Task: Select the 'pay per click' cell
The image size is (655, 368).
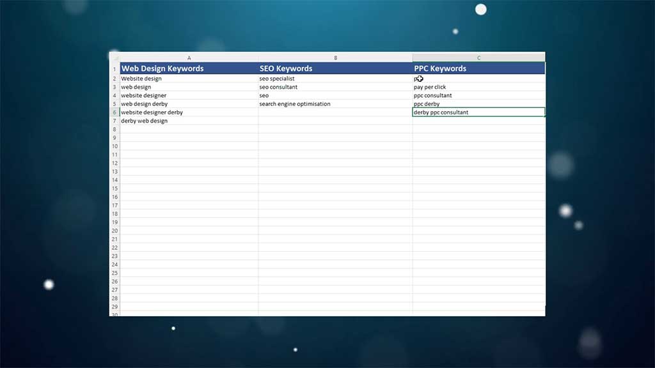Action: coord(478,87)
